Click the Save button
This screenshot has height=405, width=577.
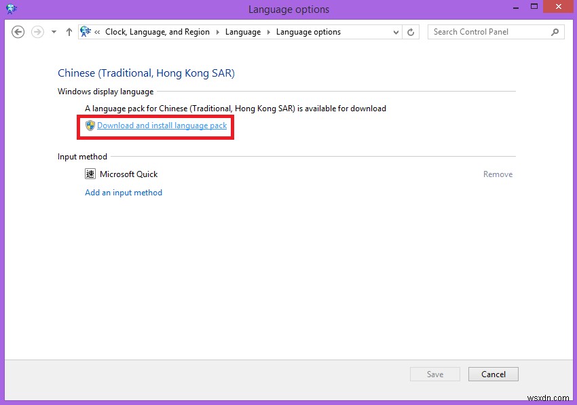434,374
